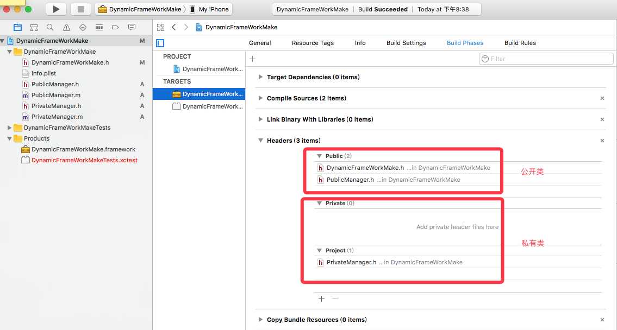Run the project with the Play button
The width and height of the screenshot is (617, 330).
click(56, 9)
